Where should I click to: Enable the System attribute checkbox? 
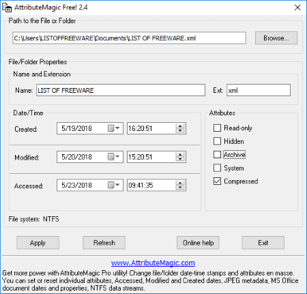(217, 168)
